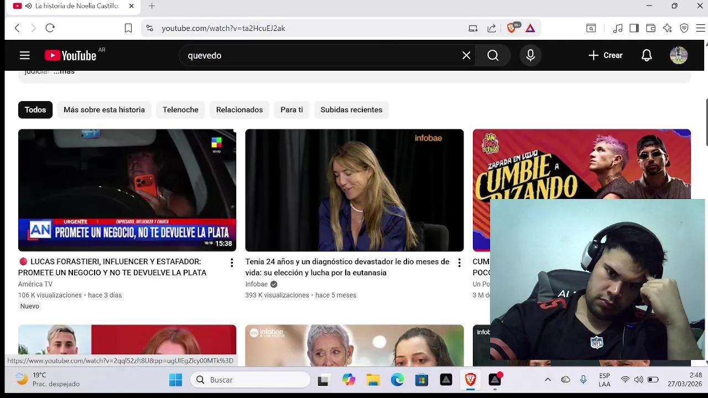This screenshot has height=398, width=708.
Task: Open the Brave playlist music icon
Action: pos(618,28)
